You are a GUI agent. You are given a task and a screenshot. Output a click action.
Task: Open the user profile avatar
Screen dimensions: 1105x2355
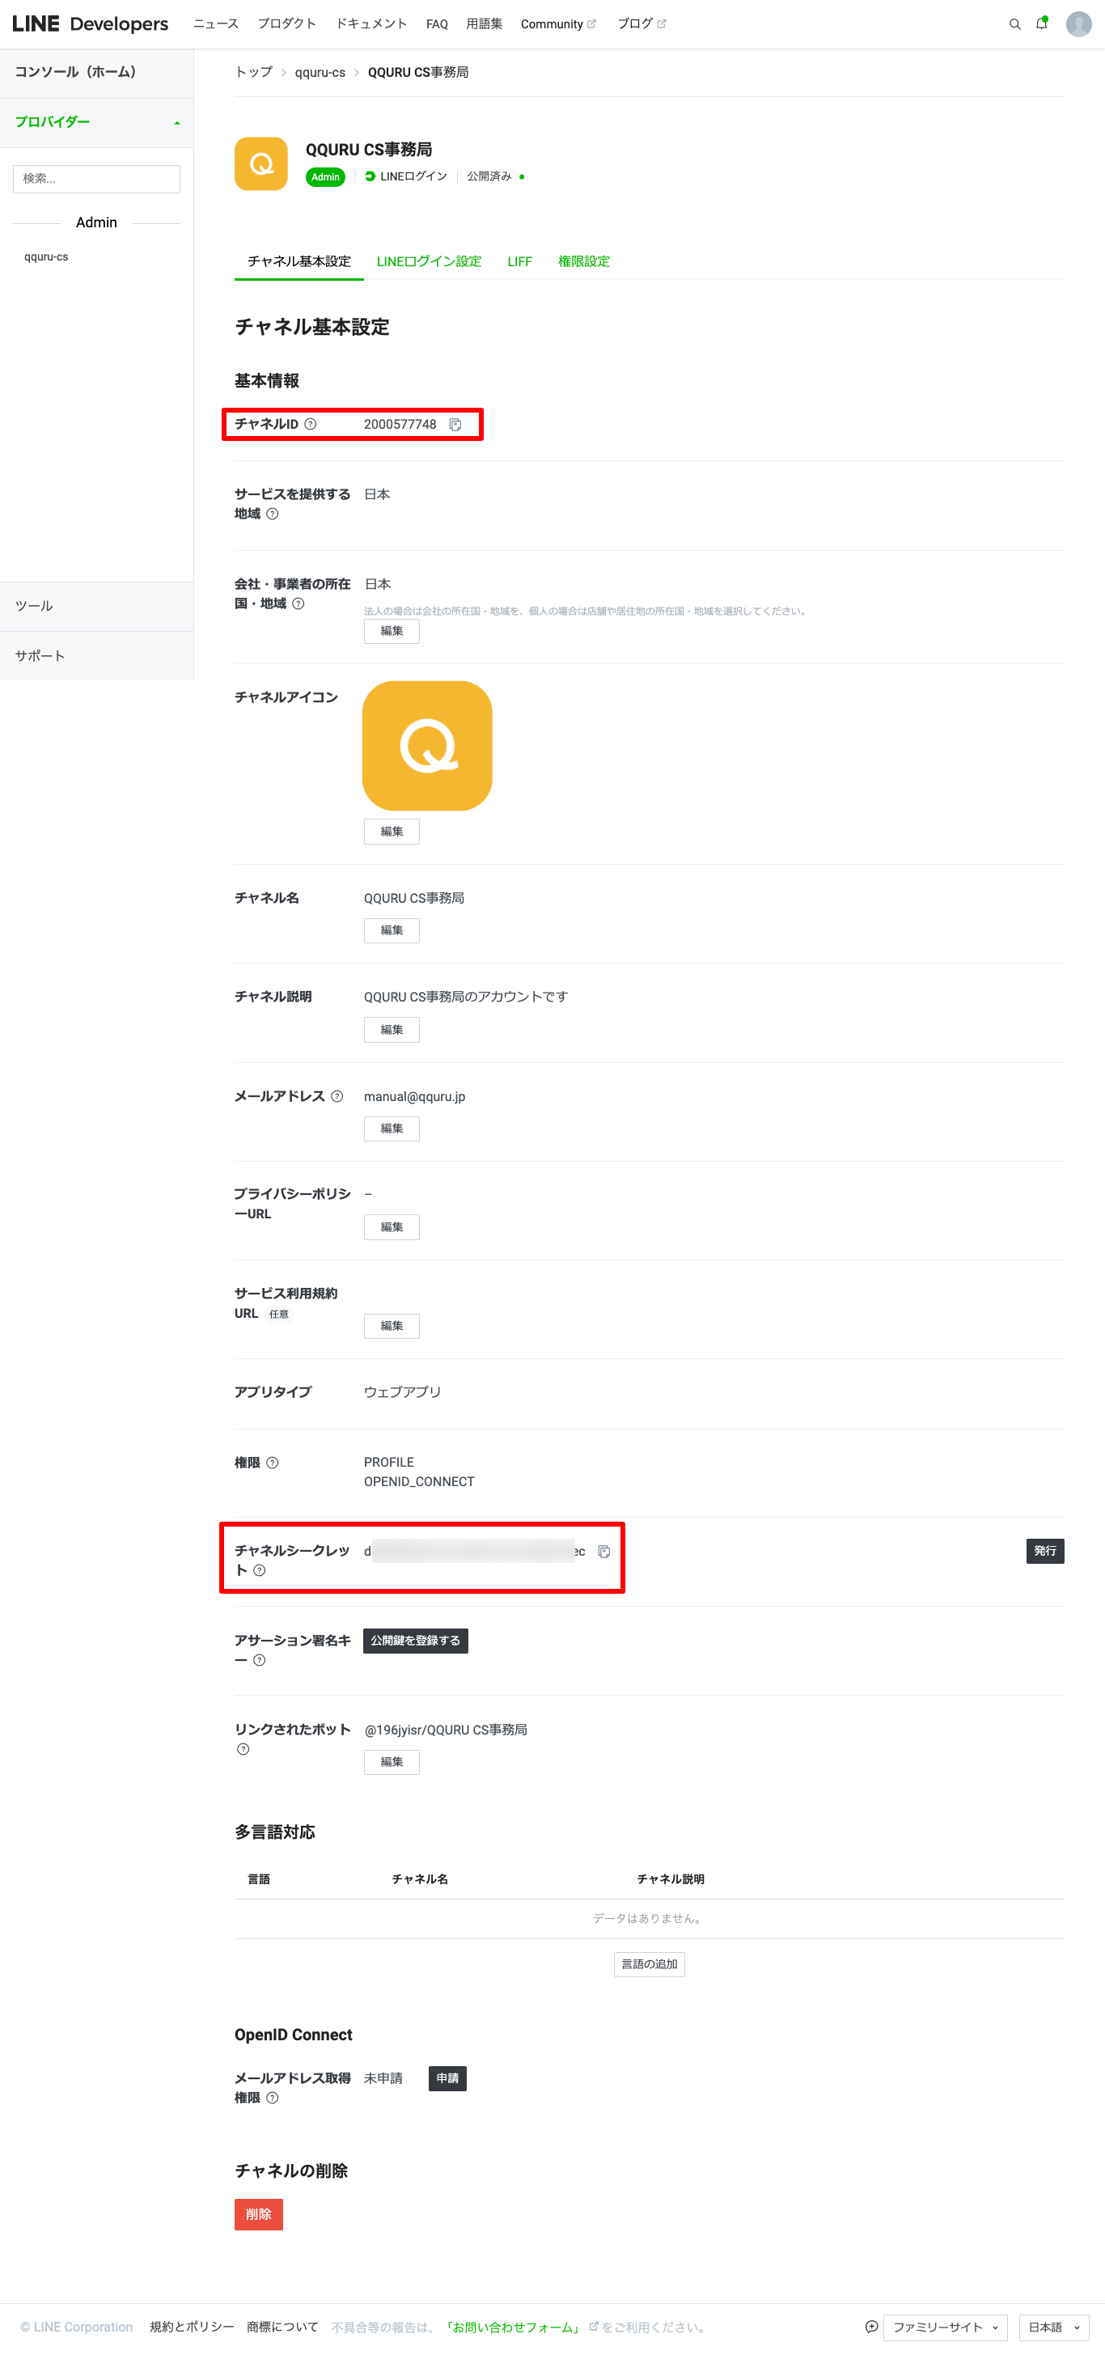(1078, 23)
